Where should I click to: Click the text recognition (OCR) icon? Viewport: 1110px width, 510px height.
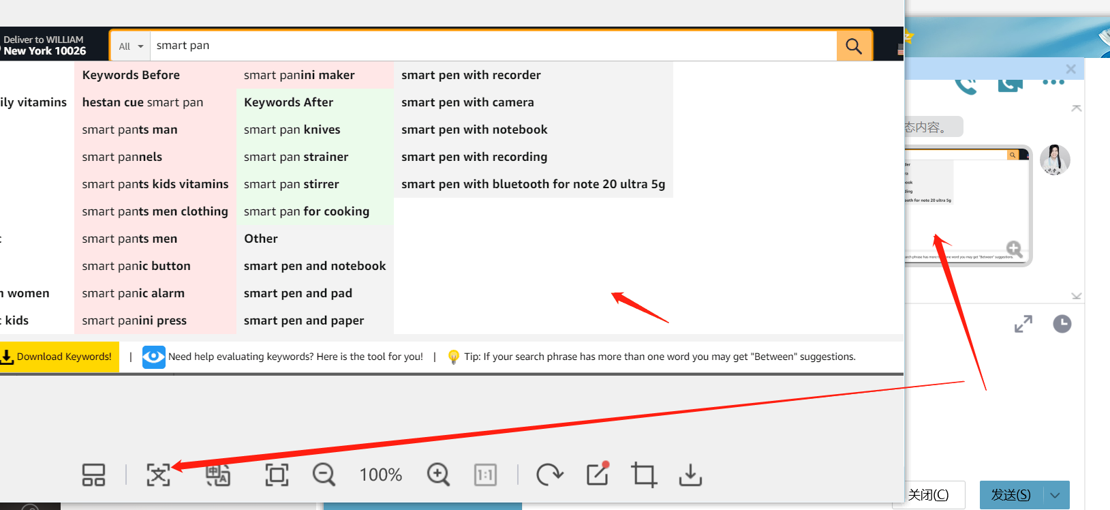[x=159, y=475]
